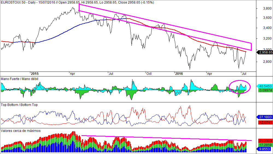Click the 2,958.65 current price label
The height and width of the screenshot is (154, 273).
(265, 52)
